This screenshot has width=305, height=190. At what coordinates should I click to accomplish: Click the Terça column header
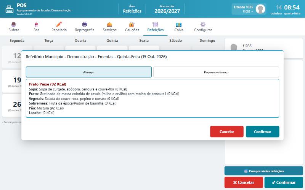coord(49,41)
